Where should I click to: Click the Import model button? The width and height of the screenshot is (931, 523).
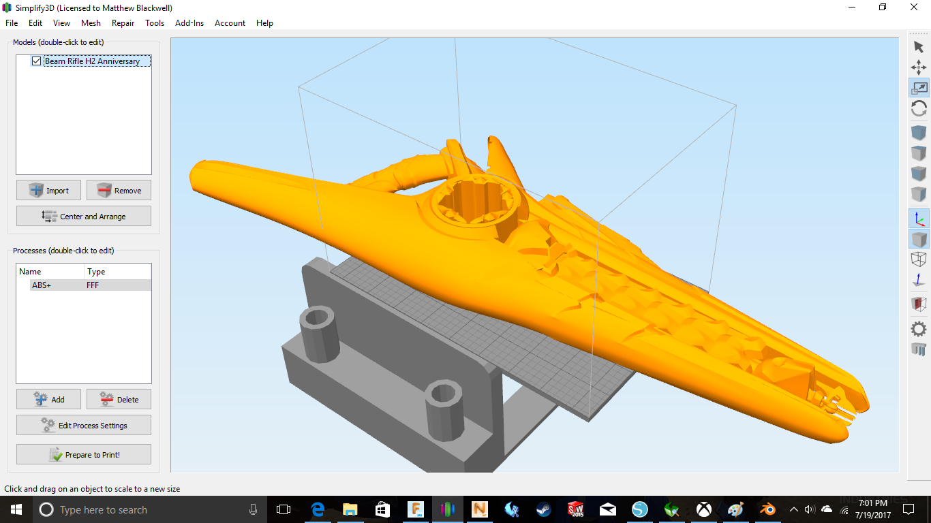[48, 190]
